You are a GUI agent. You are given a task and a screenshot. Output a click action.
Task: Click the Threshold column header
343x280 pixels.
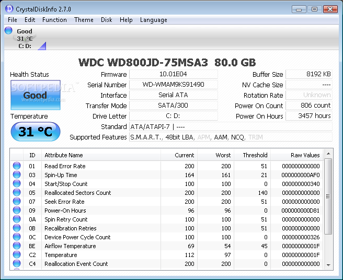[x=252, y=155]
